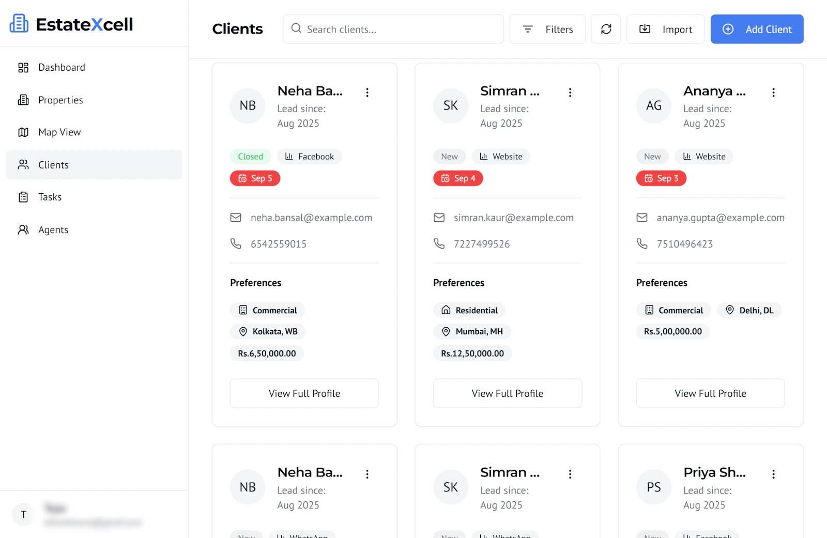View Full Profile of Simran Kaur
Viewport: 827px width, 538px height.
click(x=508, y=393)
